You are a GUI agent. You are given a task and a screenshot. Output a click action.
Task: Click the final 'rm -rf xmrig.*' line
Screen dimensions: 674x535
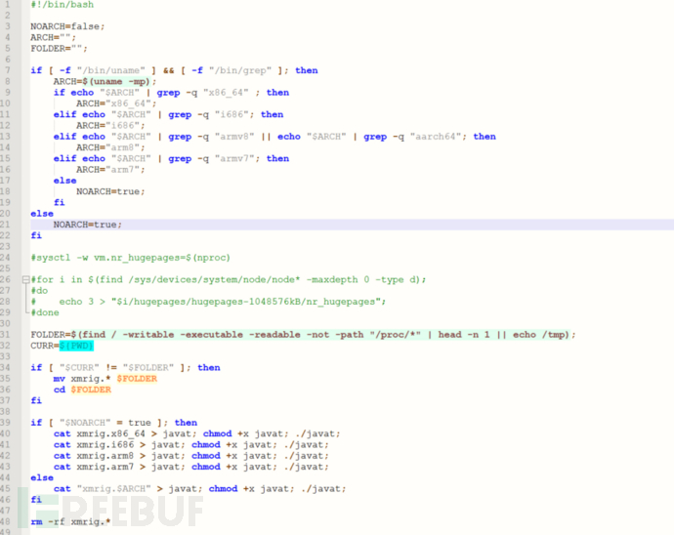[x=70, y=522]
